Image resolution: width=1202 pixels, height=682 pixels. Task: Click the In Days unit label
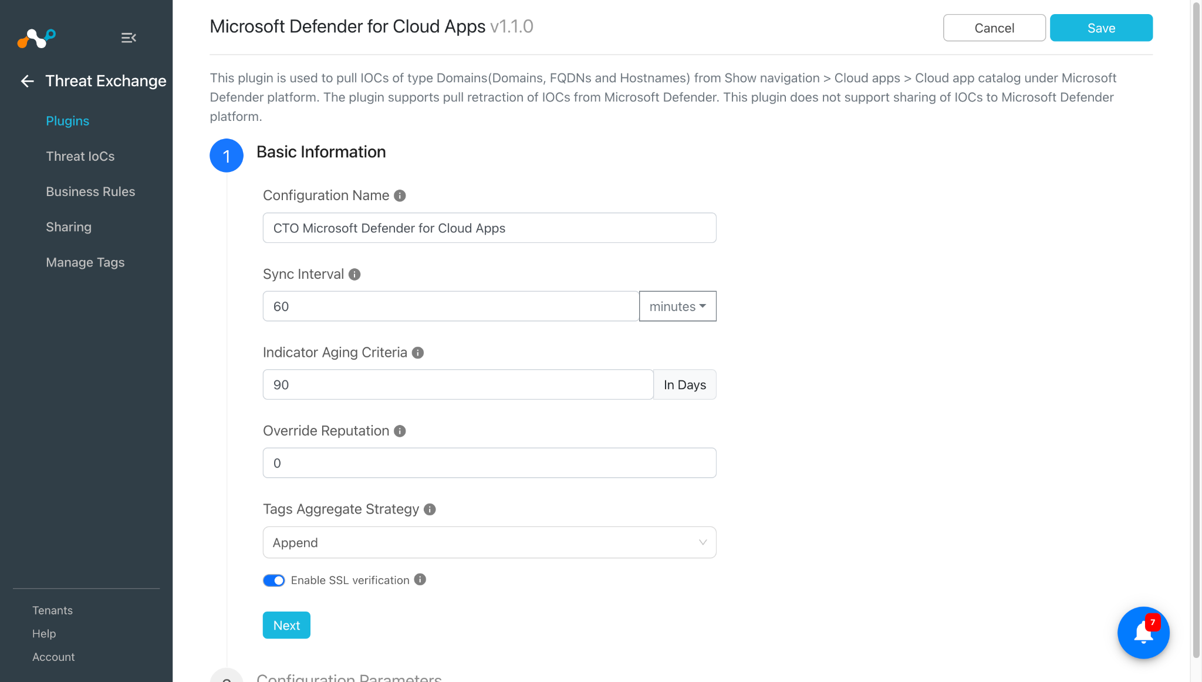click(685, 384)
